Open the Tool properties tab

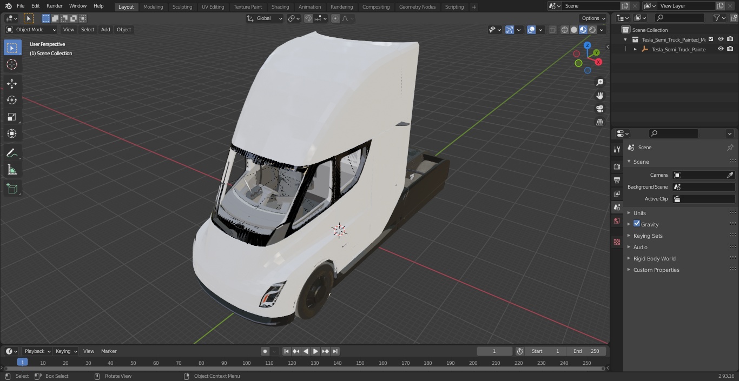(x=617, y=149)
